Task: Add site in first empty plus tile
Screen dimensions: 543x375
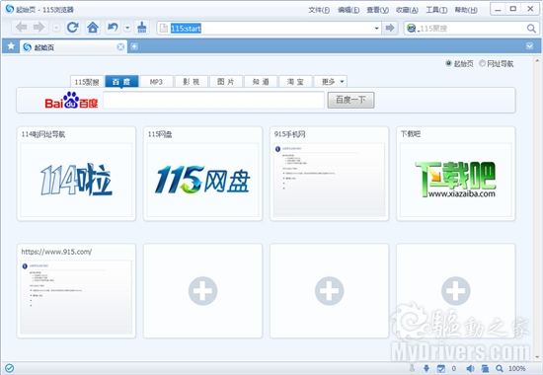Action: coord(202,291)
